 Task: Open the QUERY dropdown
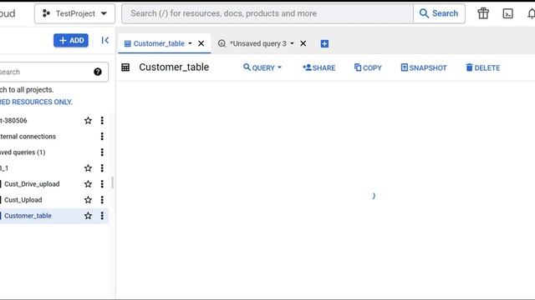(x=262, y=67)
